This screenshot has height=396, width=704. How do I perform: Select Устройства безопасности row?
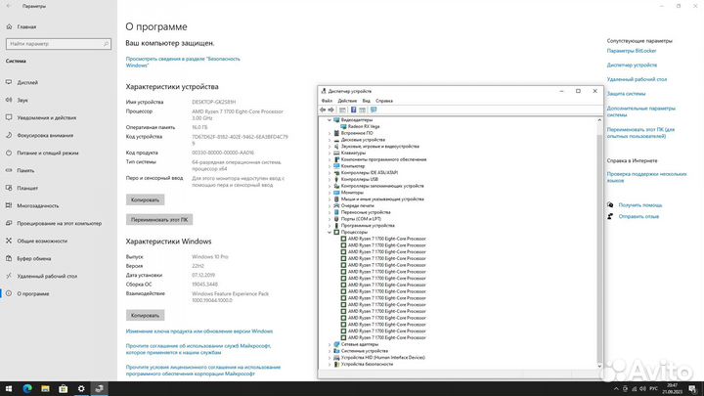point(367,364)
